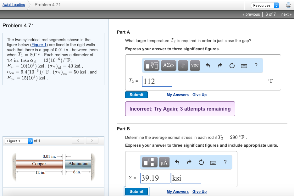Submit the Part B answer
The width and height of the screenshot is (294, 196).
point(136,192)
